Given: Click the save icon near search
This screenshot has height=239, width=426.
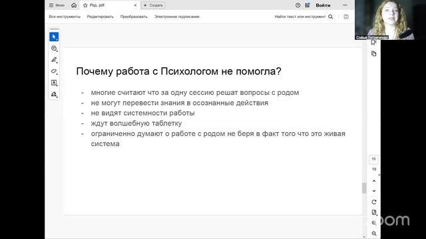Looking at the screenshot, I should [346, 17].
